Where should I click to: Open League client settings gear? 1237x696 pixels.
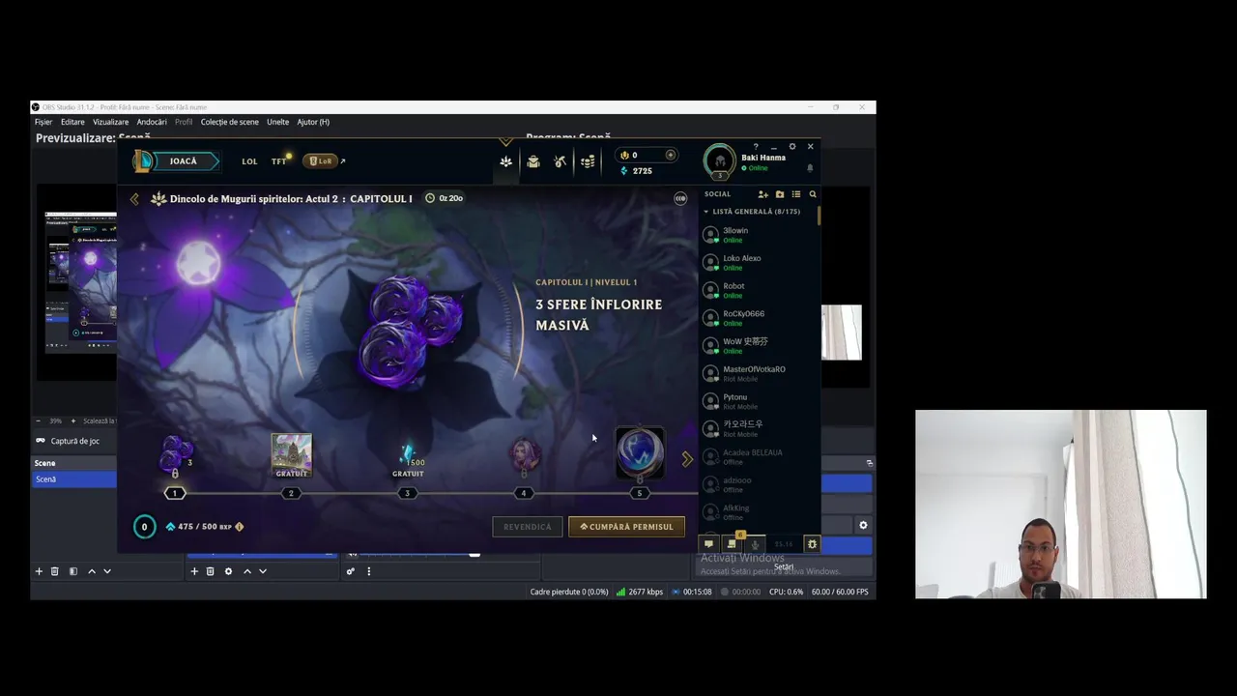[792, 147]
